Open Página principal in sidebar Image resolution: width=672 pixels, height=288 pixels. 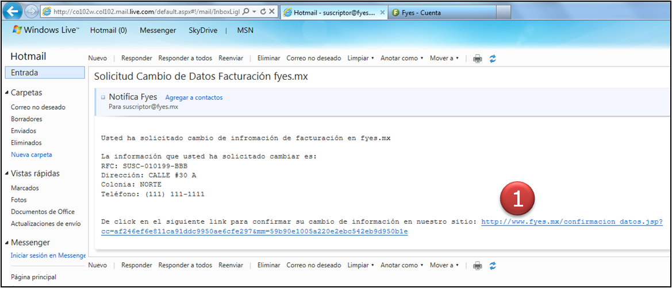[x=33, y=277]
